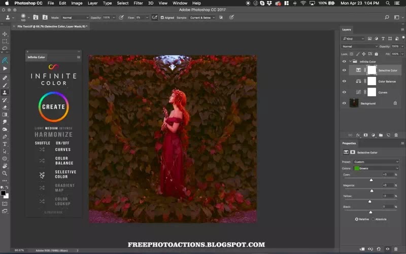Collapse the Infinite Color group
Screen dimensions: 406x254
point(350,61)
